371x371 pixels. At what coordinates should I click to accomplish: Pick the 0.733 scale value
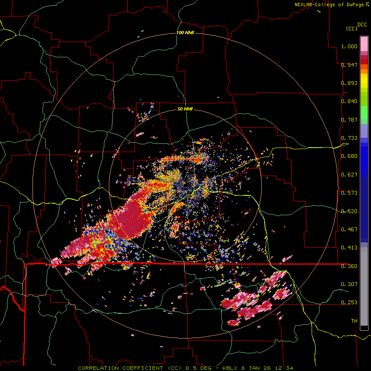click(x=349, y=138)
